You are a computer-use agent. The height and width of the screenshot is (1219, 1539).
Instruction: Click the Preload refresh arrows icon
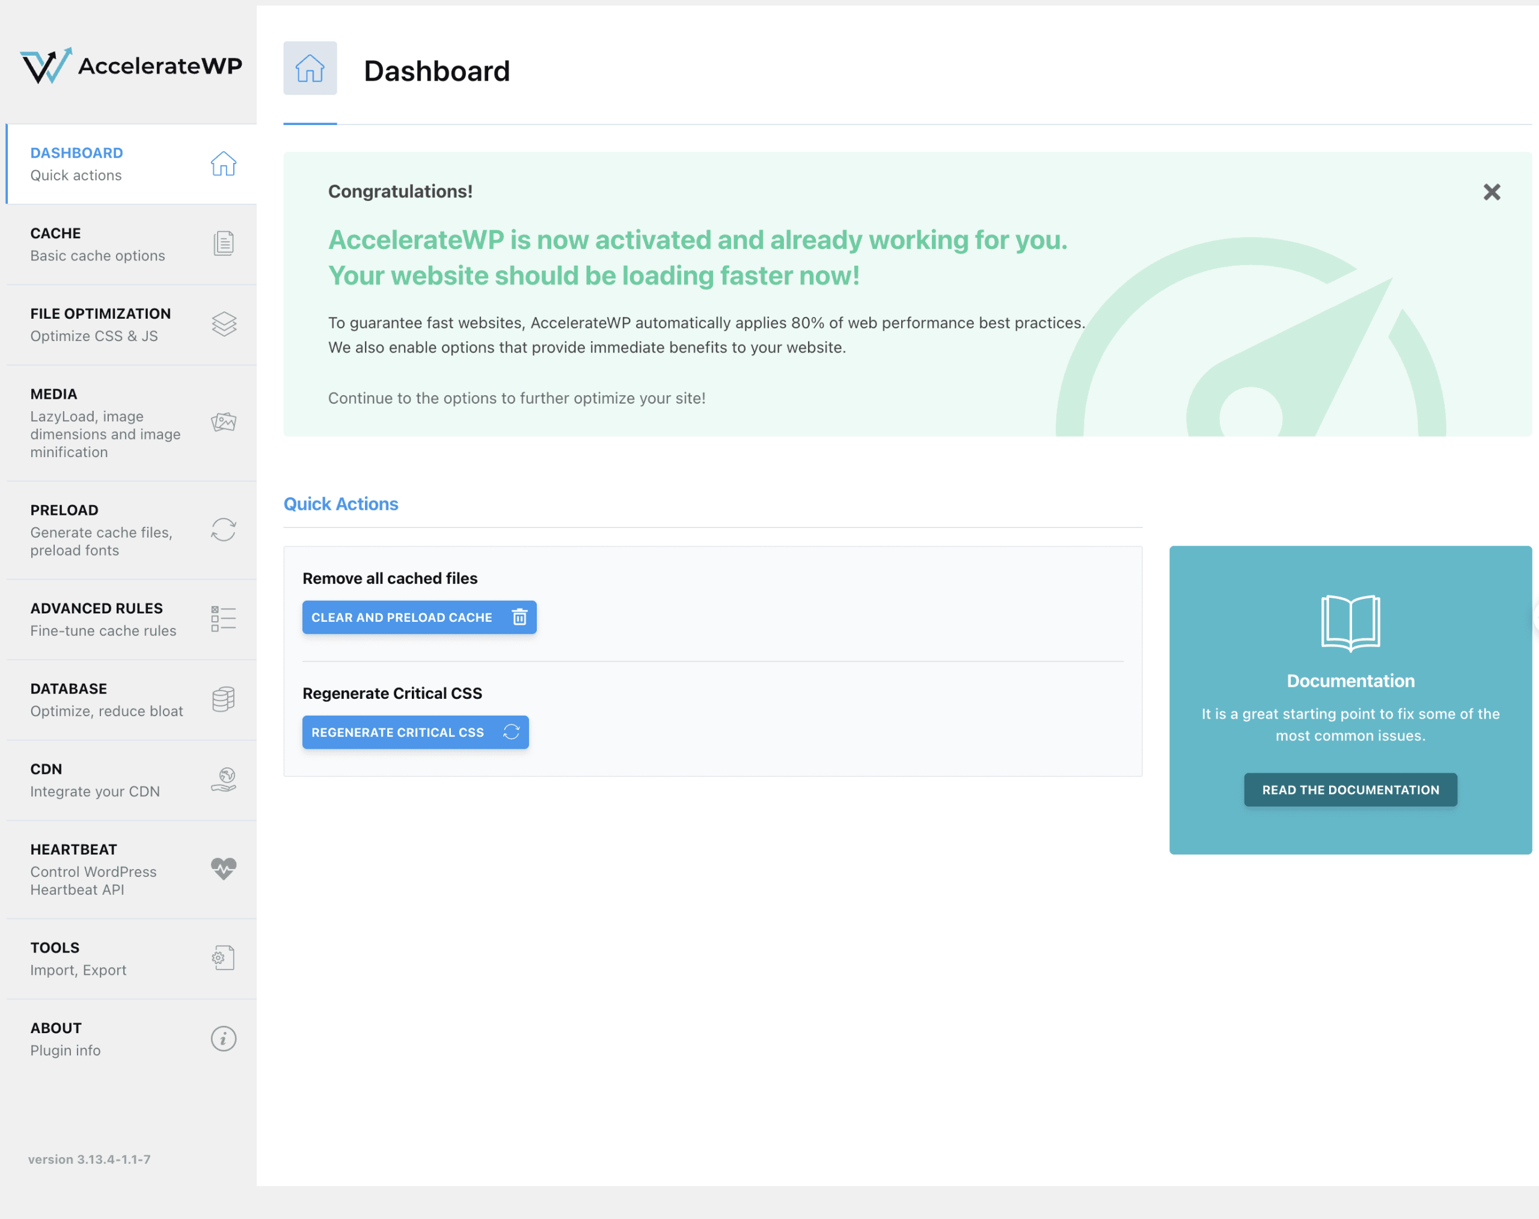(x=223, y=530)
